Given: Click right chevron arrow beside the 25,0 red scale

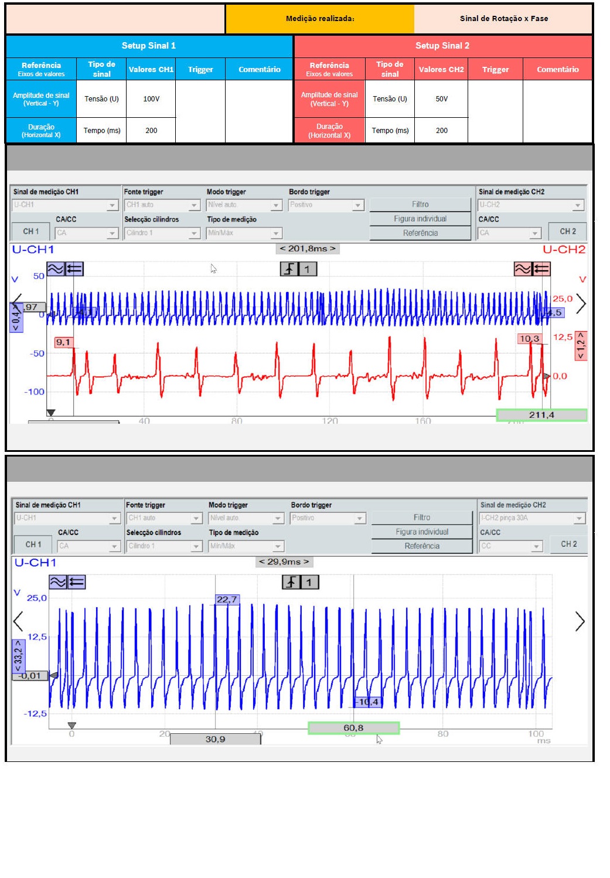Looking at the screenshot, I should [x=580, y=303].
